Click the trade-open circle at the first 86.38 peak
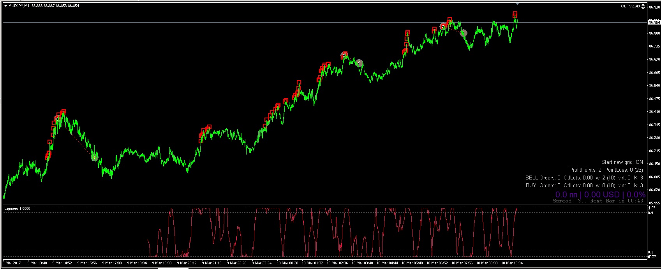This screenshot has width=661, height=269. point(57,118)
